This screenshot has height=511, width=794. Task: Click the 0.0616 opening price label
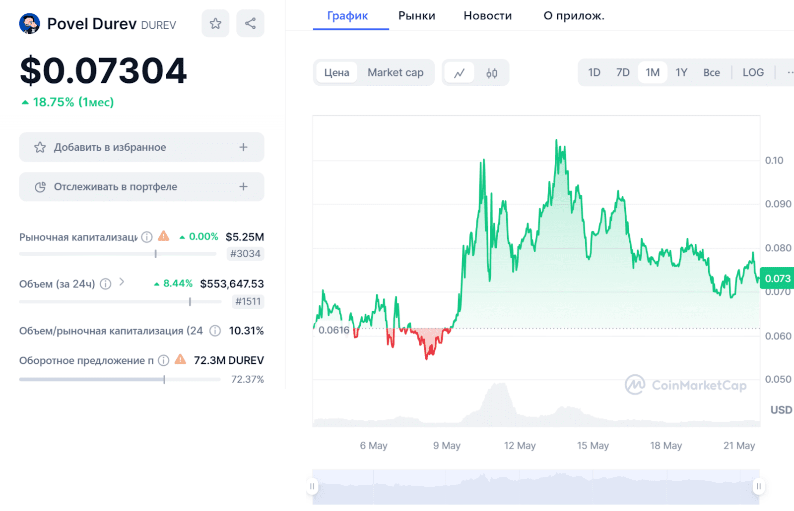[x=333, y=330]
